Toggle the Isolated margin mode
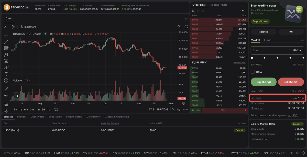This screenshot has height=157, width=307. (264, 32)
